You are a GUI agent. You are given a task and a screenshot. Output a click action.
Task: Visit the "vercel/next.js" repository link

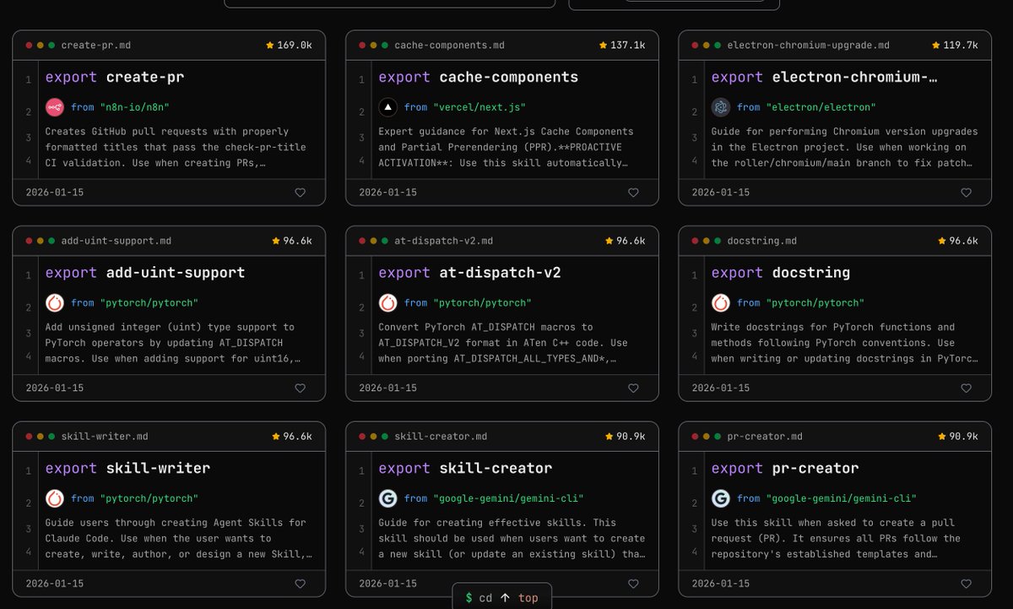479,107
